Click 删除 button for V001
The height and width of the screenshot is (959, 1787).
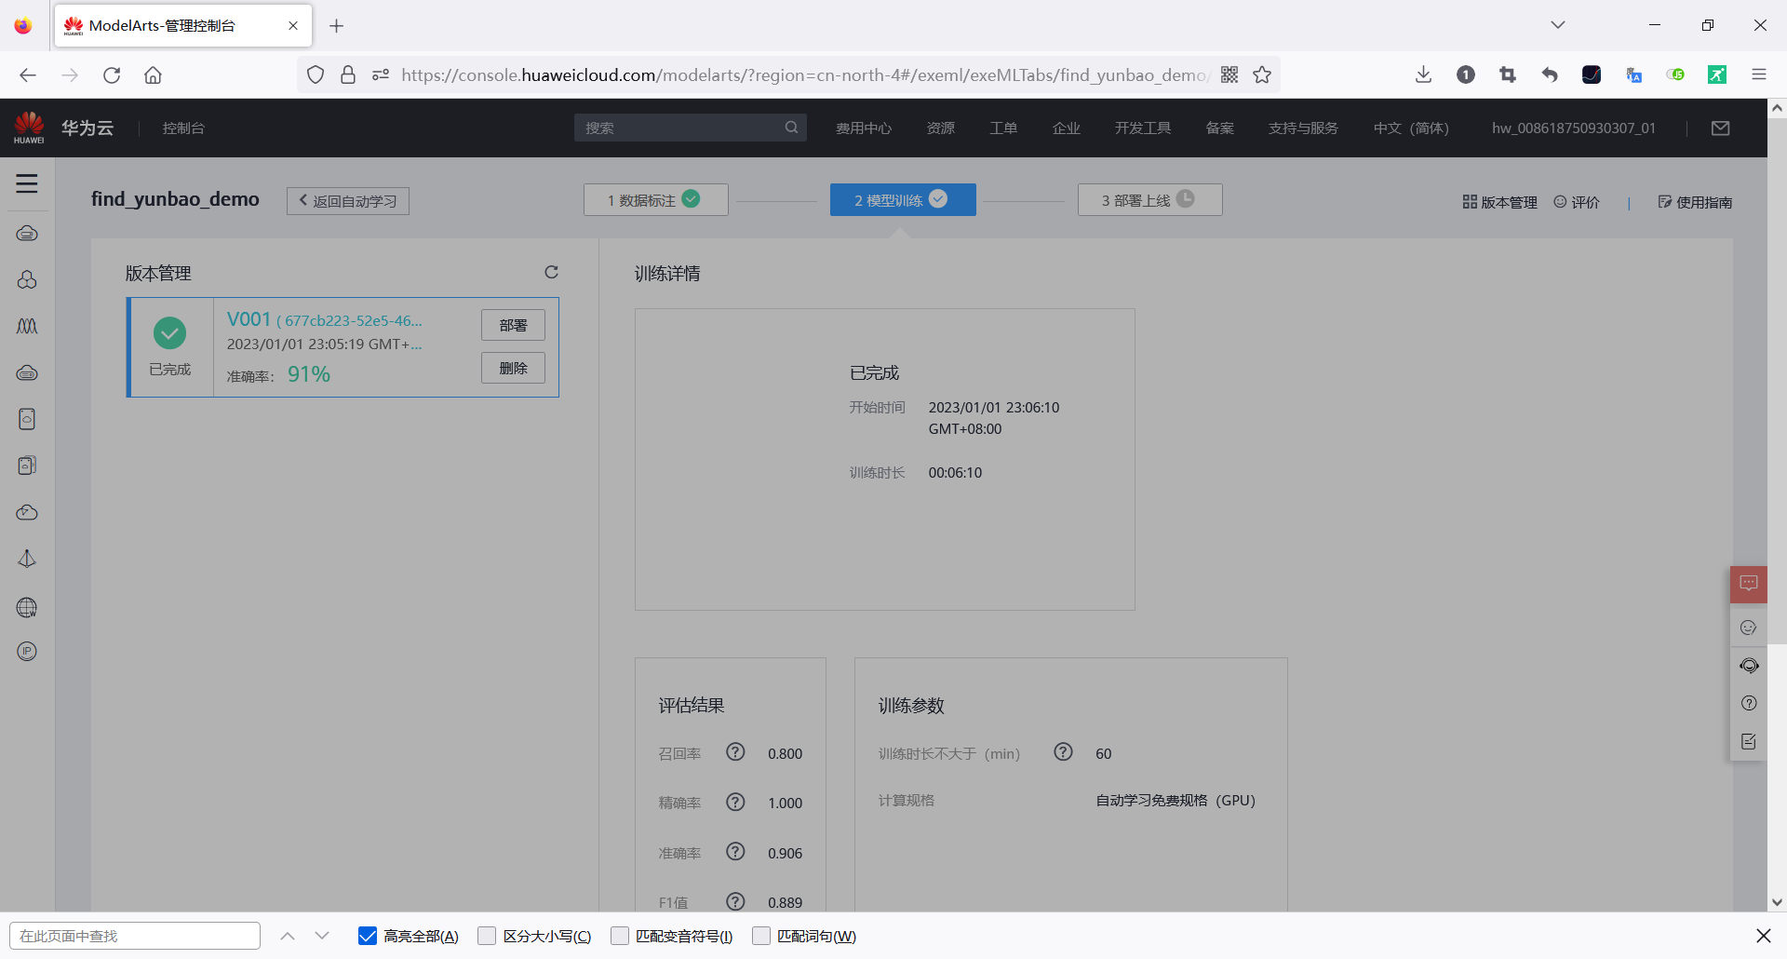pos(513,368)
